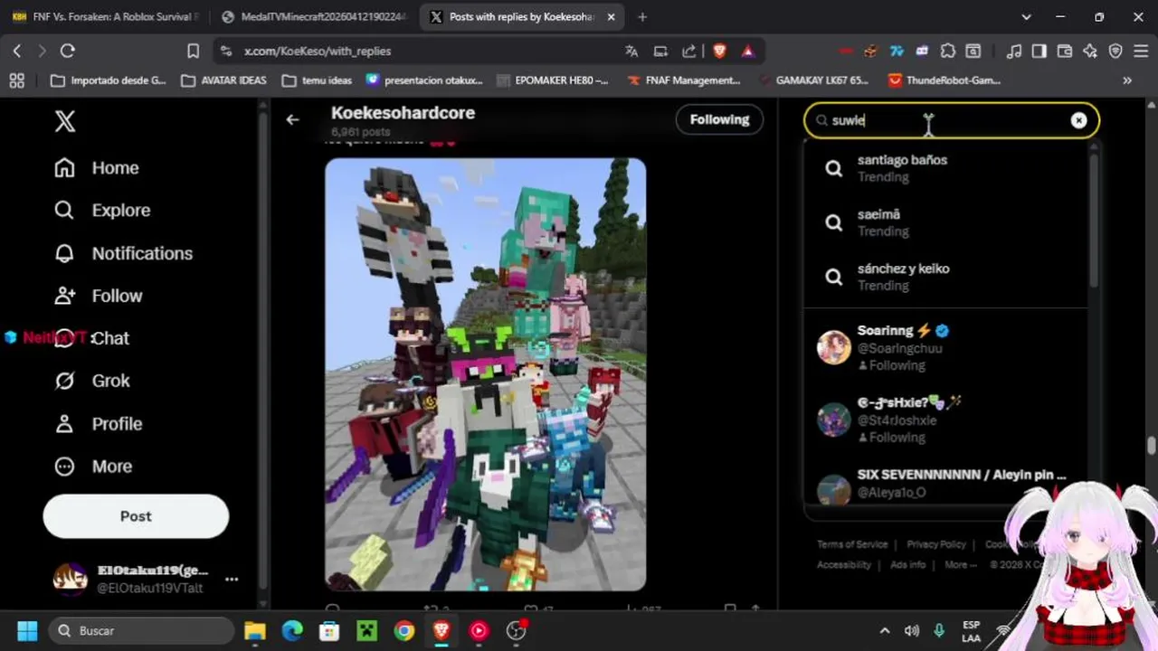This screenshot has width=1158, height=651.
Task: Open the Windows Start menu
Action: 27,630
